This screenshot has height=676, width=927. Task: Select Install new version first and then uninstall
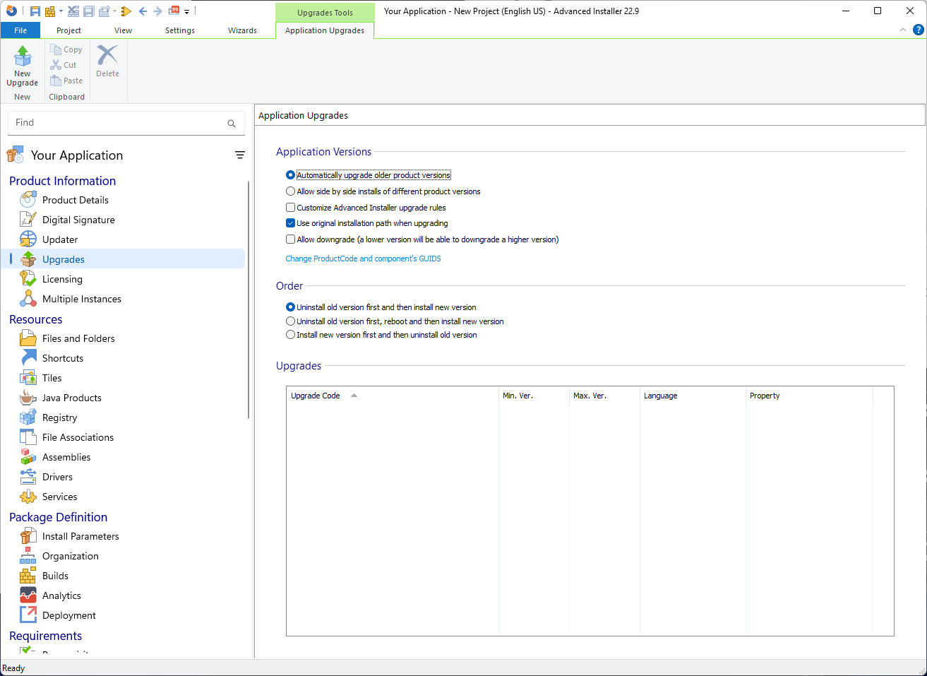(x=290, y=335)
